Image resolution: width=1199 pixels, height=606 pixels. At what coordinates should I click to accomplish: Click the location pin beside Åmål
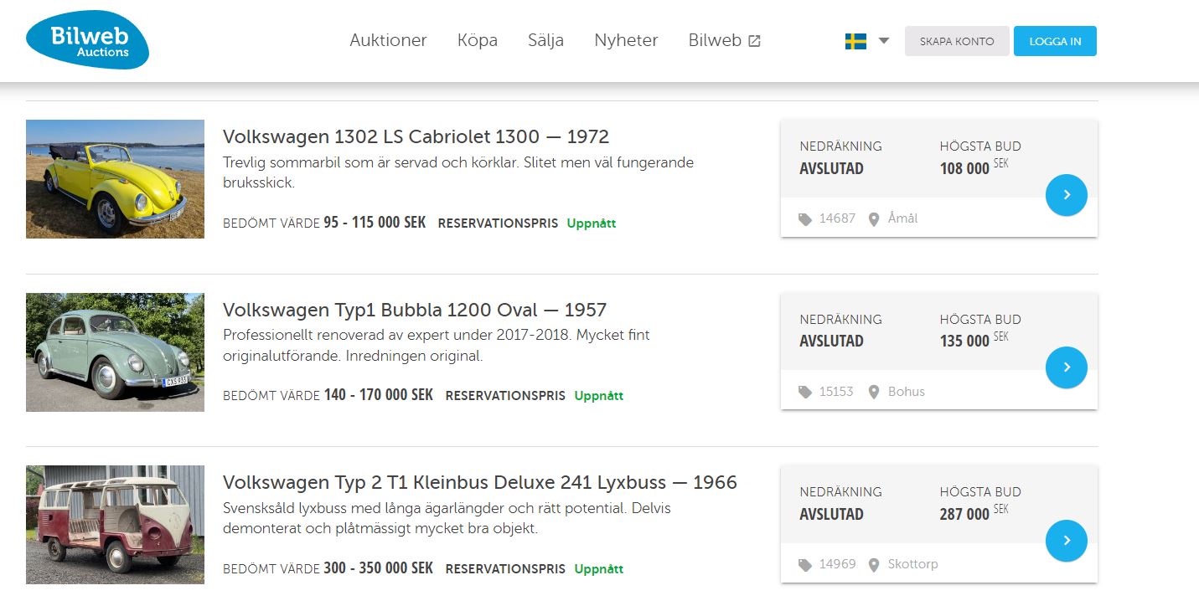pyautogui.click(x=874, y=219)
